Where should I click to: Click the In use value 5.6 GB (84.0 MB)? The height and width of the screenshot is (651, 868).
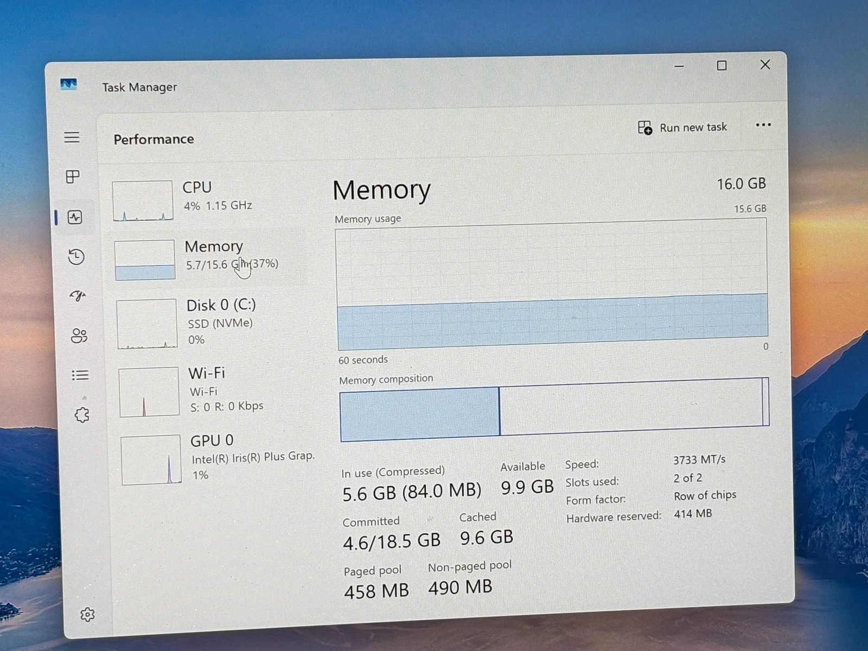(412, 492)
